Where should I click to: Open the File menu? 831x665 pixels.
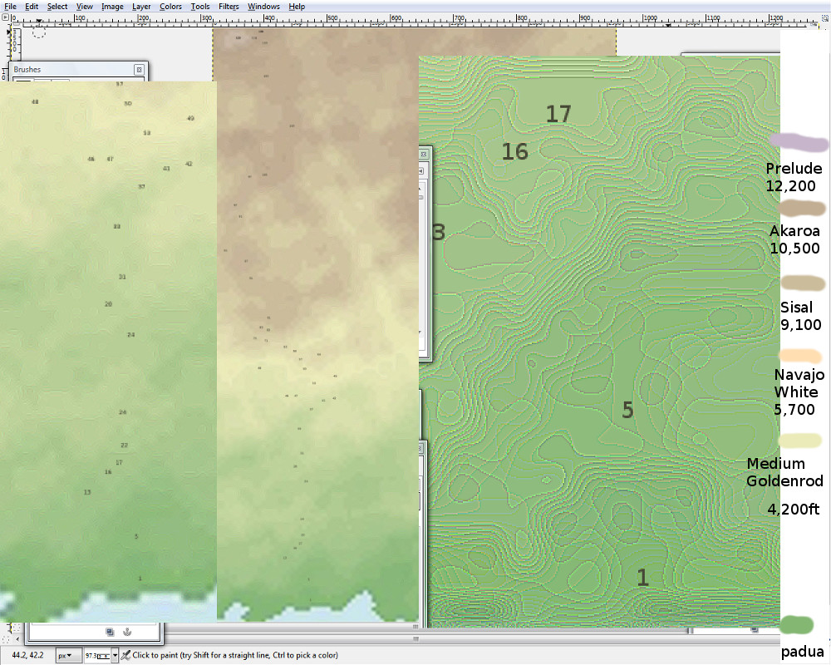(x=10, y=6)
